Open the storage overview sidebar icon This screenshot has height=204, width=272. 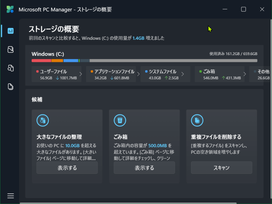coord(11,31)
